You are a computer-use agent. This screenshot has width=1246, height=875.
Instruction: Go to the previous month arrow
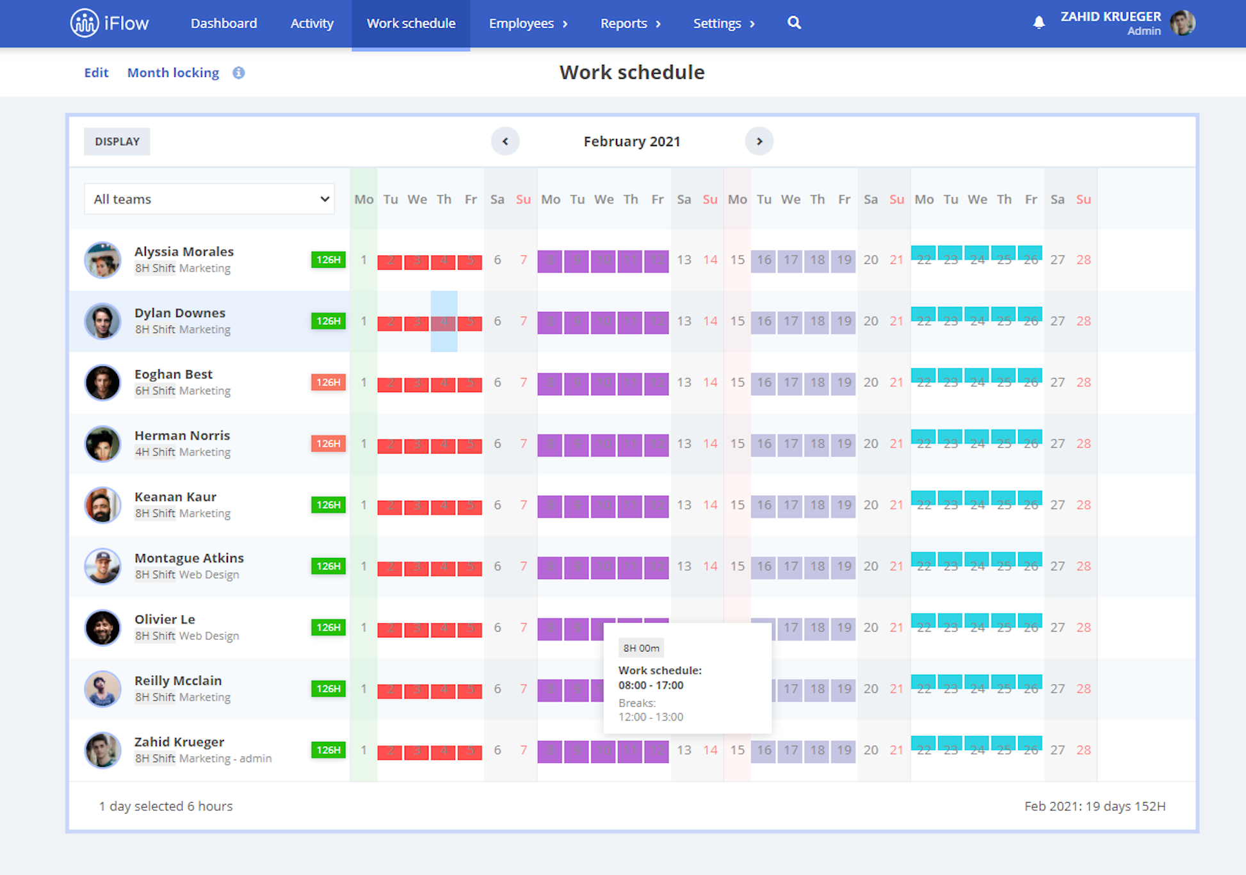point(505,141)
